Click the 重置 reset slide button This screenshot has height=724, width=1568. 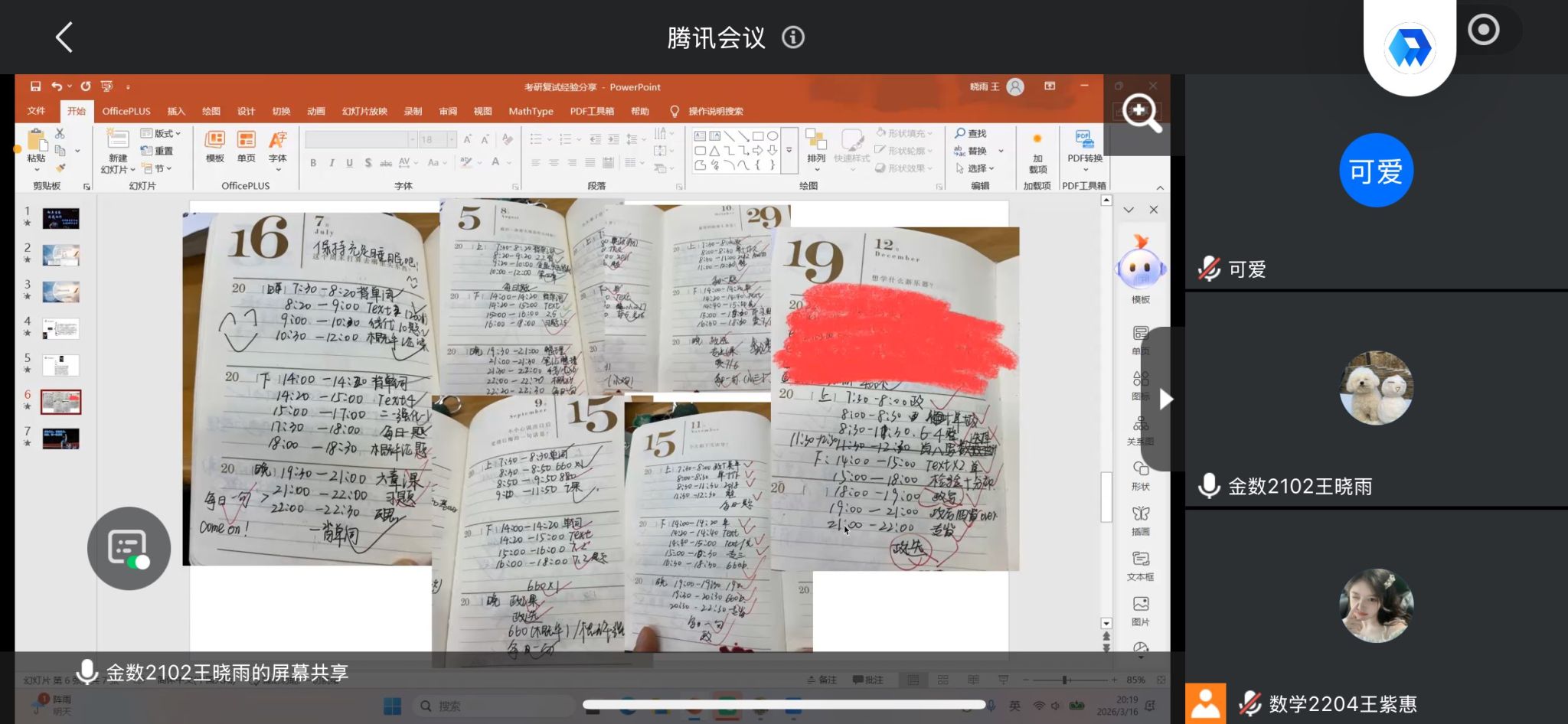[x=158, y=151]
